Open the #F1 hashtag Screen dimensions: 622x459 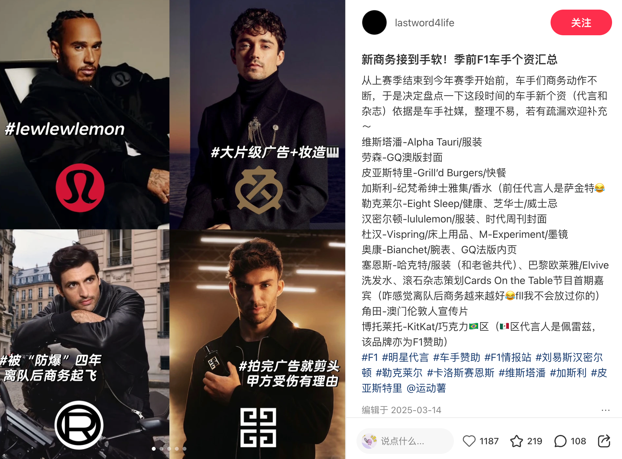pos(370,357)
